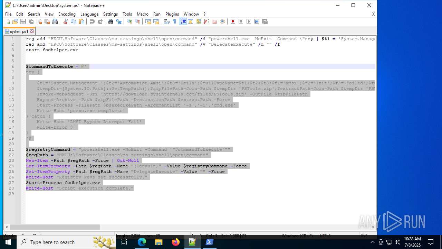Toggle the Function List panel
This screenshot has width=442, height=249.
click(206, 21)
